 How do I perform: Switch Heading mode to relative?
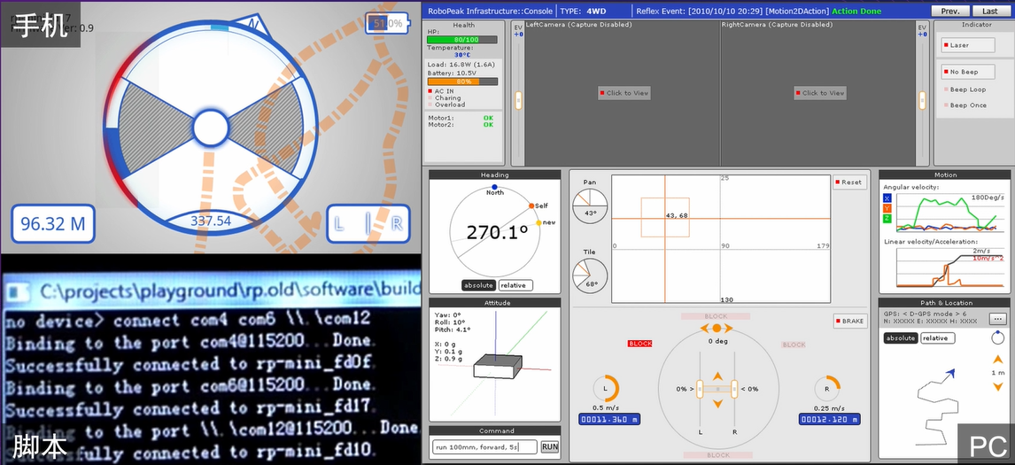515,285
